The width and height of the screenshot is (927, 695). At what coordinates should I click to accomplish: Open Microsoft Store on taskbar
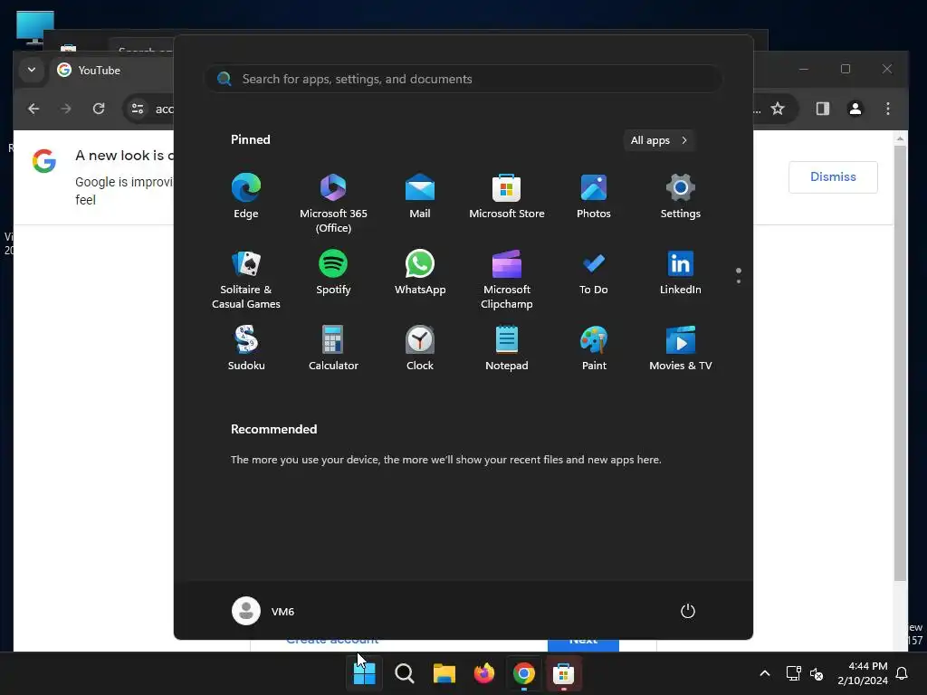(563, 673)
